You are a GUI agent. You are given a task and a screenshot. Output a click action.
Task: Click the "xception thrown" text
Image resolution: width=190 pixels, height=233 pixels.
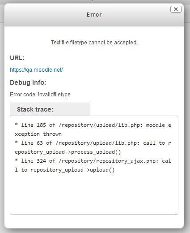pos(38,134)
